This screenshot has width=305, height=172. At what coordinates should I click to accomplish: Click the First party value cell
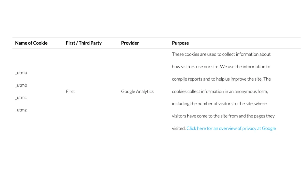click(70, 91)
